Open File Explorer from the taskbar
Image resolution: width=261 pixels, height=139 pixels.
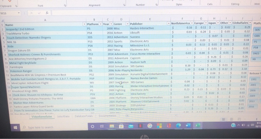(112, 126)
